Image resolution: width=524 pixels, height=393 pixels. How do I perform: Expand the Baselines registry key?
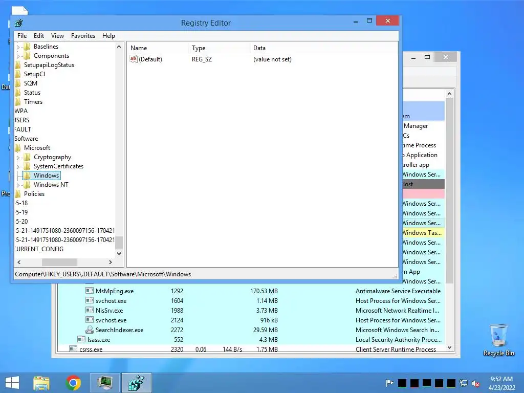click(x=18, y=47)
